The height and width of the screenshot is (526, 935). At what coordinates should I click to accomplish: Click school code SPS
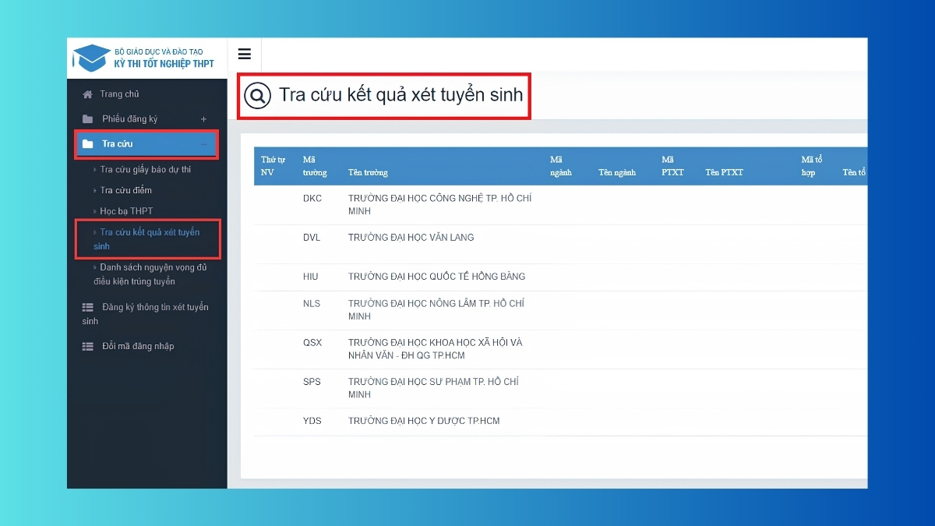coord(312,382)
